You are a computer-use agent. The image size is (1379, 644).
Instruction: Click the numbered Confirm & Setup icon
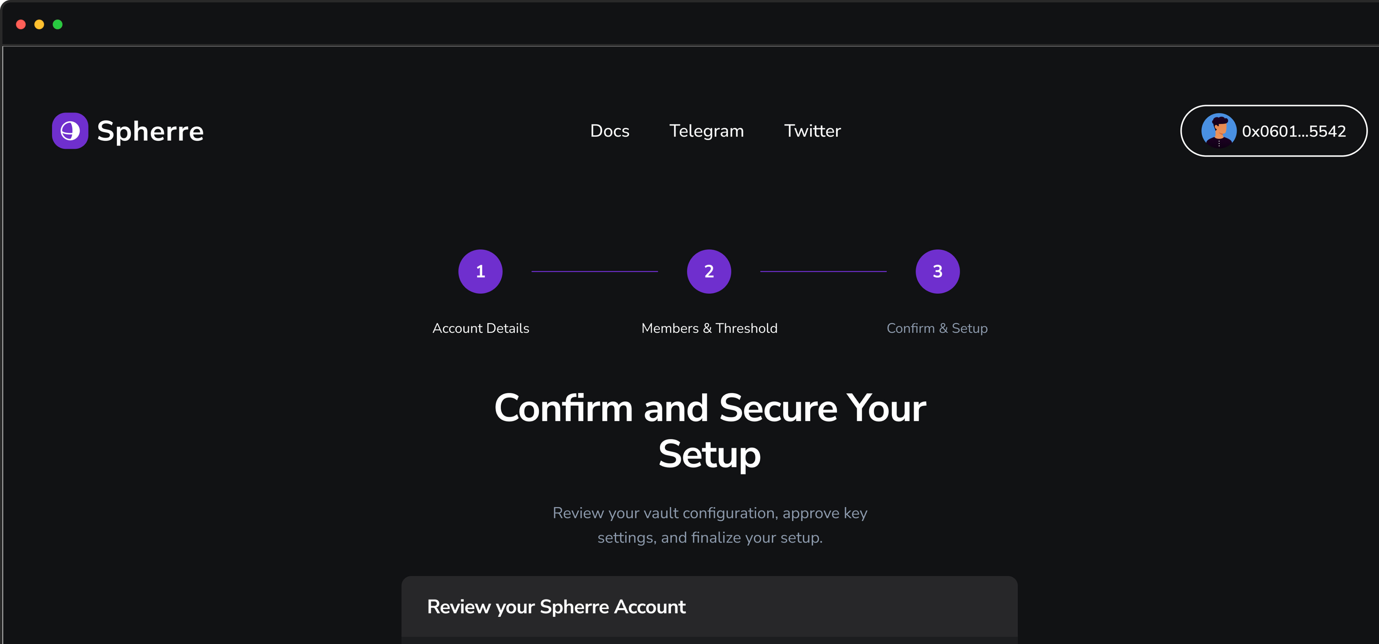[x=937, y=271]
